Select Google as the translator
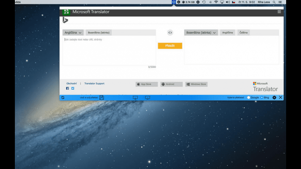Image resolution: width=301 pixels, height=169 pixels. 249,97
